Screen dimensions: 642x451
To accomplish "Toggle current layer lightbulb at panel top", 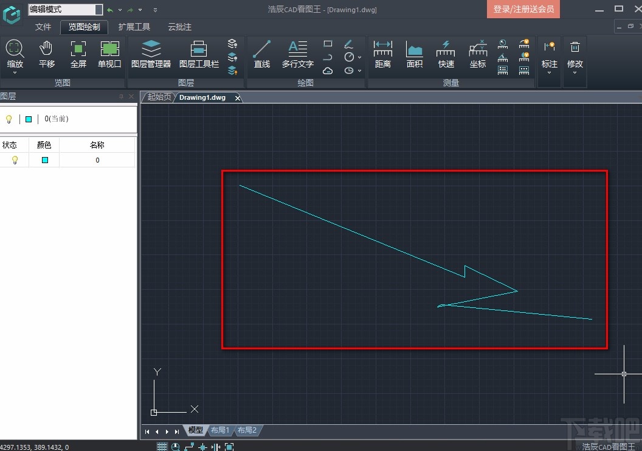I will click(x=9, y=119).
